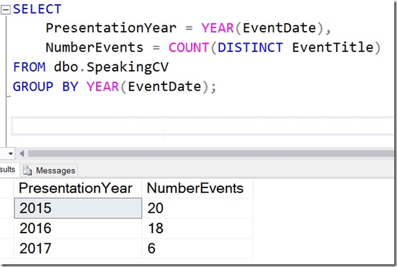Image resolution: width=397 pixels, height=267 pixels.
Task: Collapse the SELECT query outline block
Action: [5, 10]
